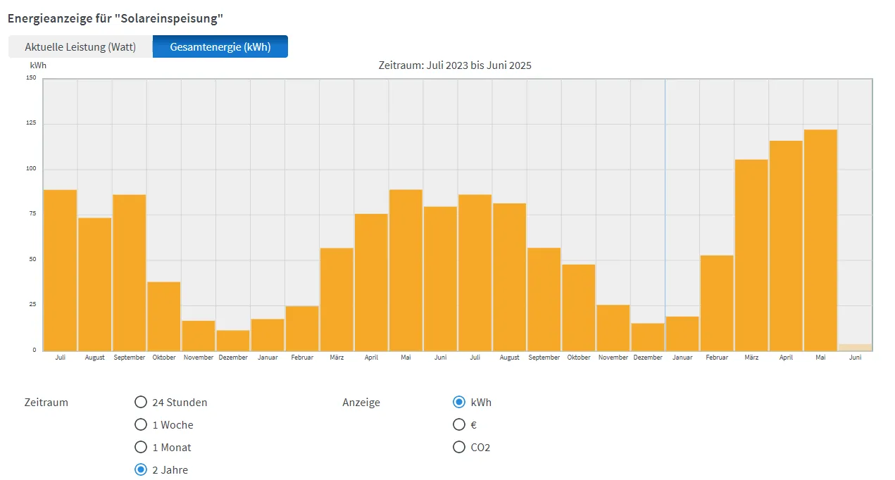Select kWh as the display unit
This screenshot has width=895, height=480.
(x=459, y=403)
